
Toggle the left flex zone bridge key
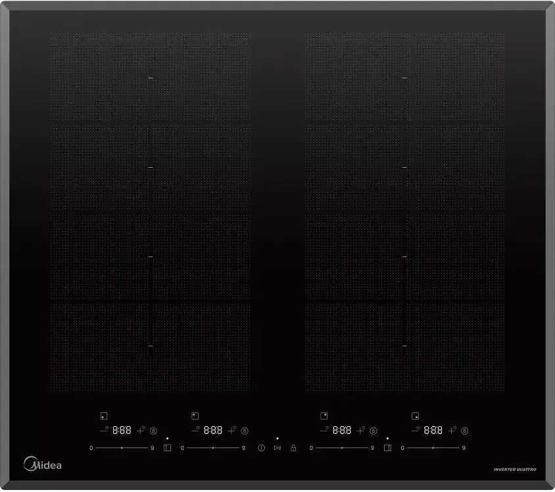(x=168, y=448)
